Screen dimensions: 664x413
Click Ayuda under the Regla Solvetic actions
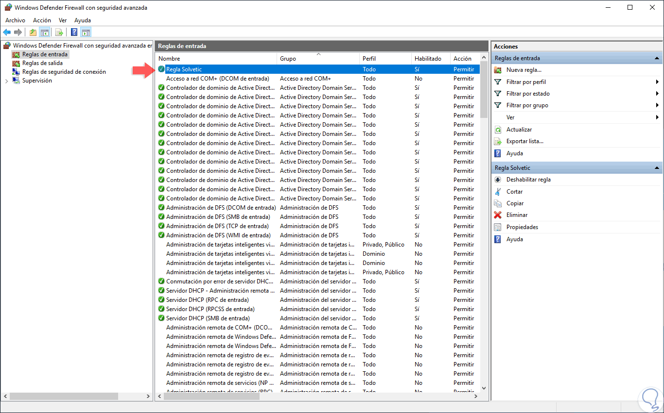point(515,239)
